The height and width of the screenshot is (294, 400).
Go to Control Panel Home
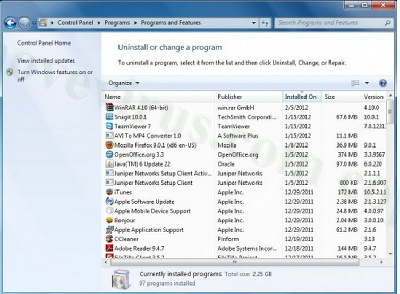(44, 43)
